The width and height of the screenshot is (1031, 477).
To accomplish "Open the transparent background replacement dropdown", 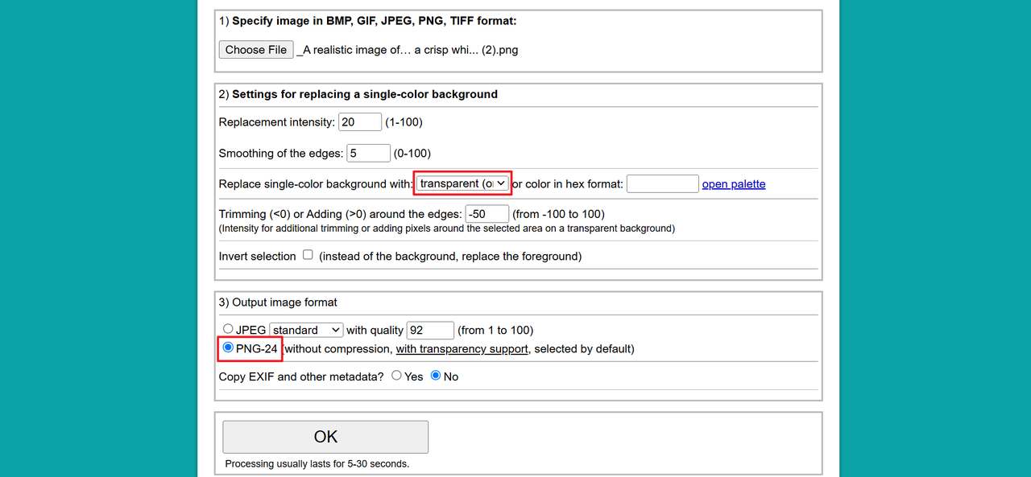I will point(463,184).
